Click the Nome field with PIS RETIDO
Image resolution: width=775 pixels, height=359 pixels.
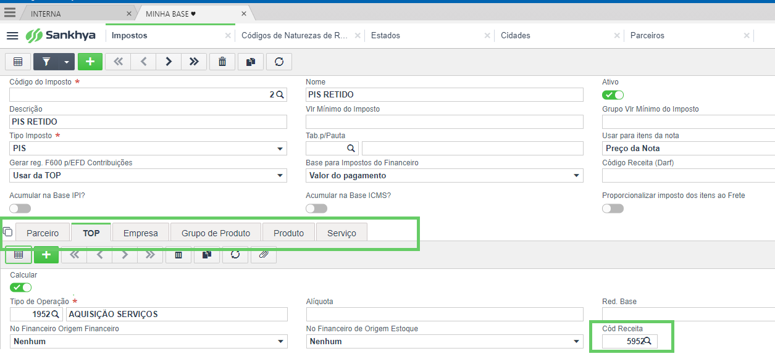pyautogui.click(x=445, y=94)
